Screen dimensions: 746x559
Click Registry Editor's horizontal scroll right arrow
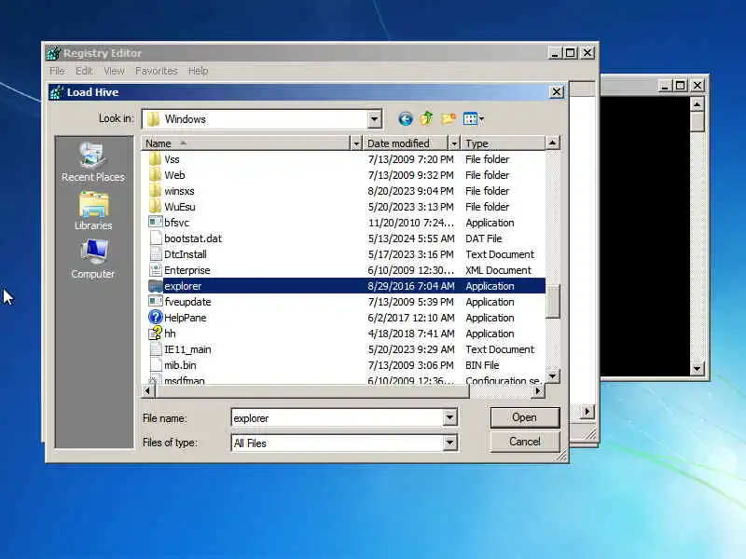[587, 412]
